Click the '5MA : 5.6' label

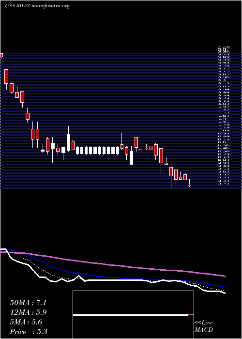point(26,322)
